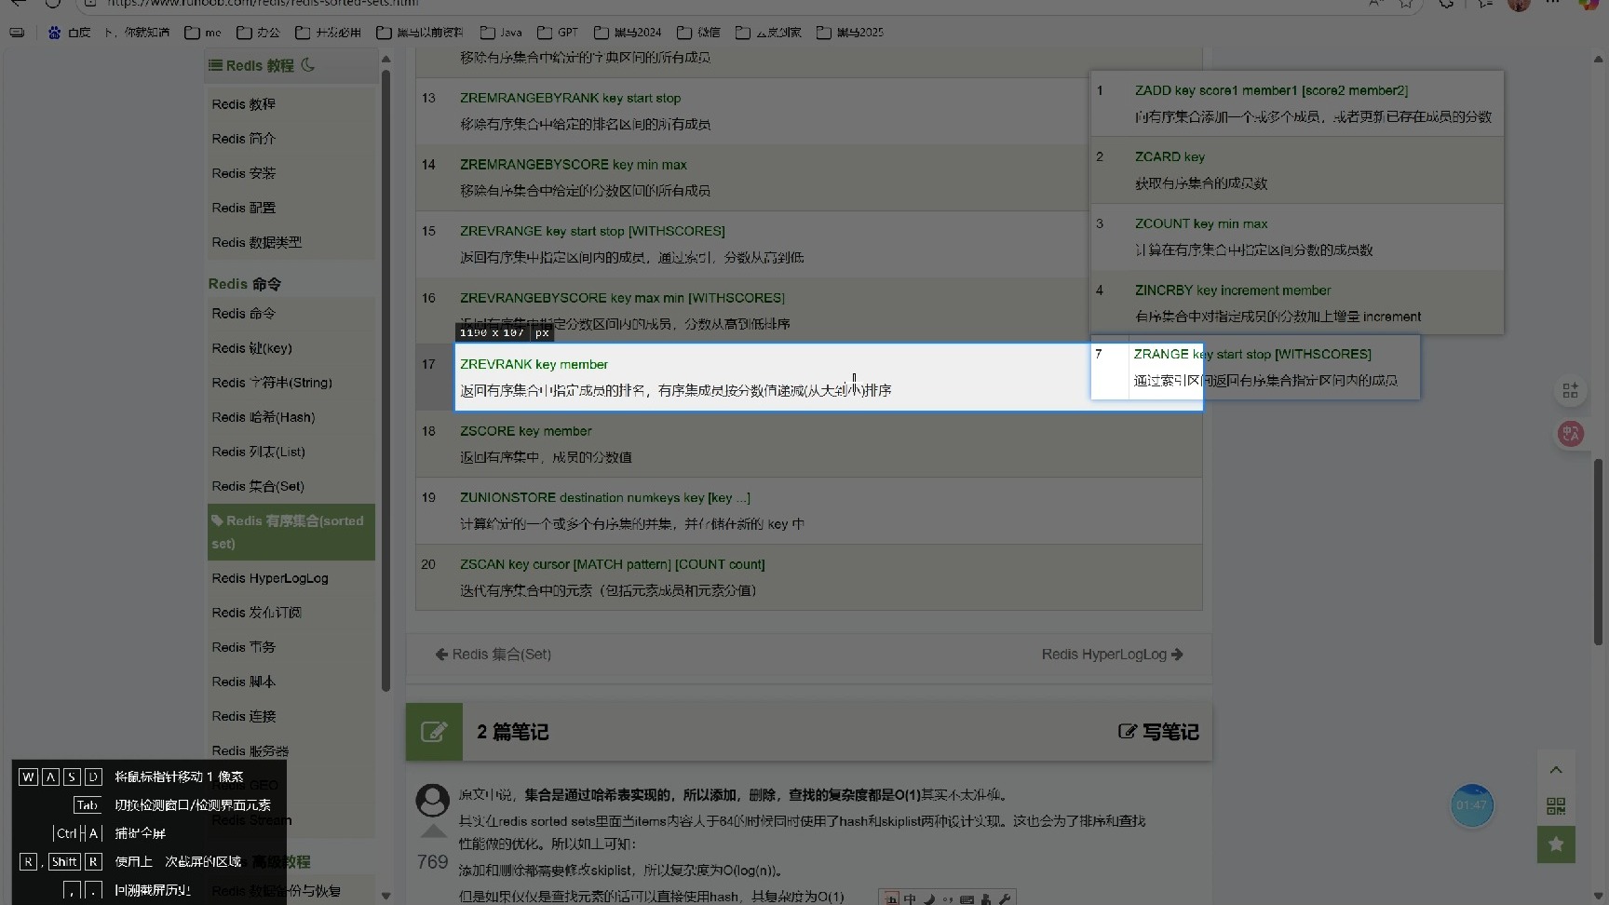Open Redis 哈希(Hash) sidebar link
The height and width of the screenshot is (905, 1609).
263,417
